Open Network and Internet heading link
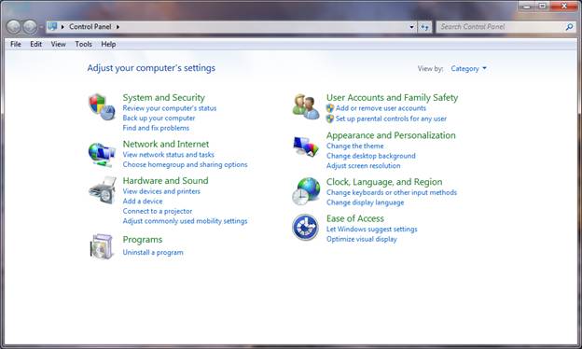Screen dimensions: 582x349 click(166, 144)
